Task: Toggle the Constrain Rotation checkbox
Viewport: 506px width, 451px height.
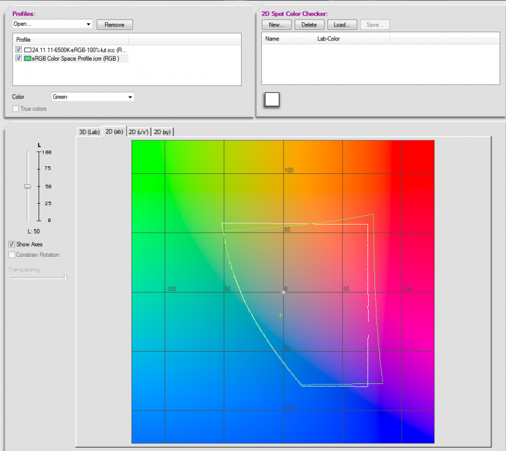Action: click(11, 255)
